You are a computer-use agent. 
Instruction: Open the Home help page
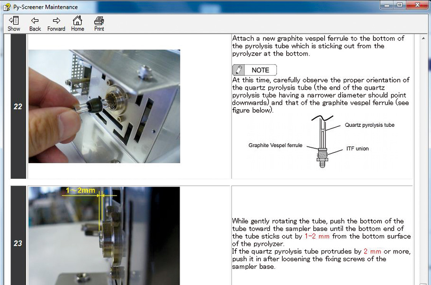pos(78,24)
